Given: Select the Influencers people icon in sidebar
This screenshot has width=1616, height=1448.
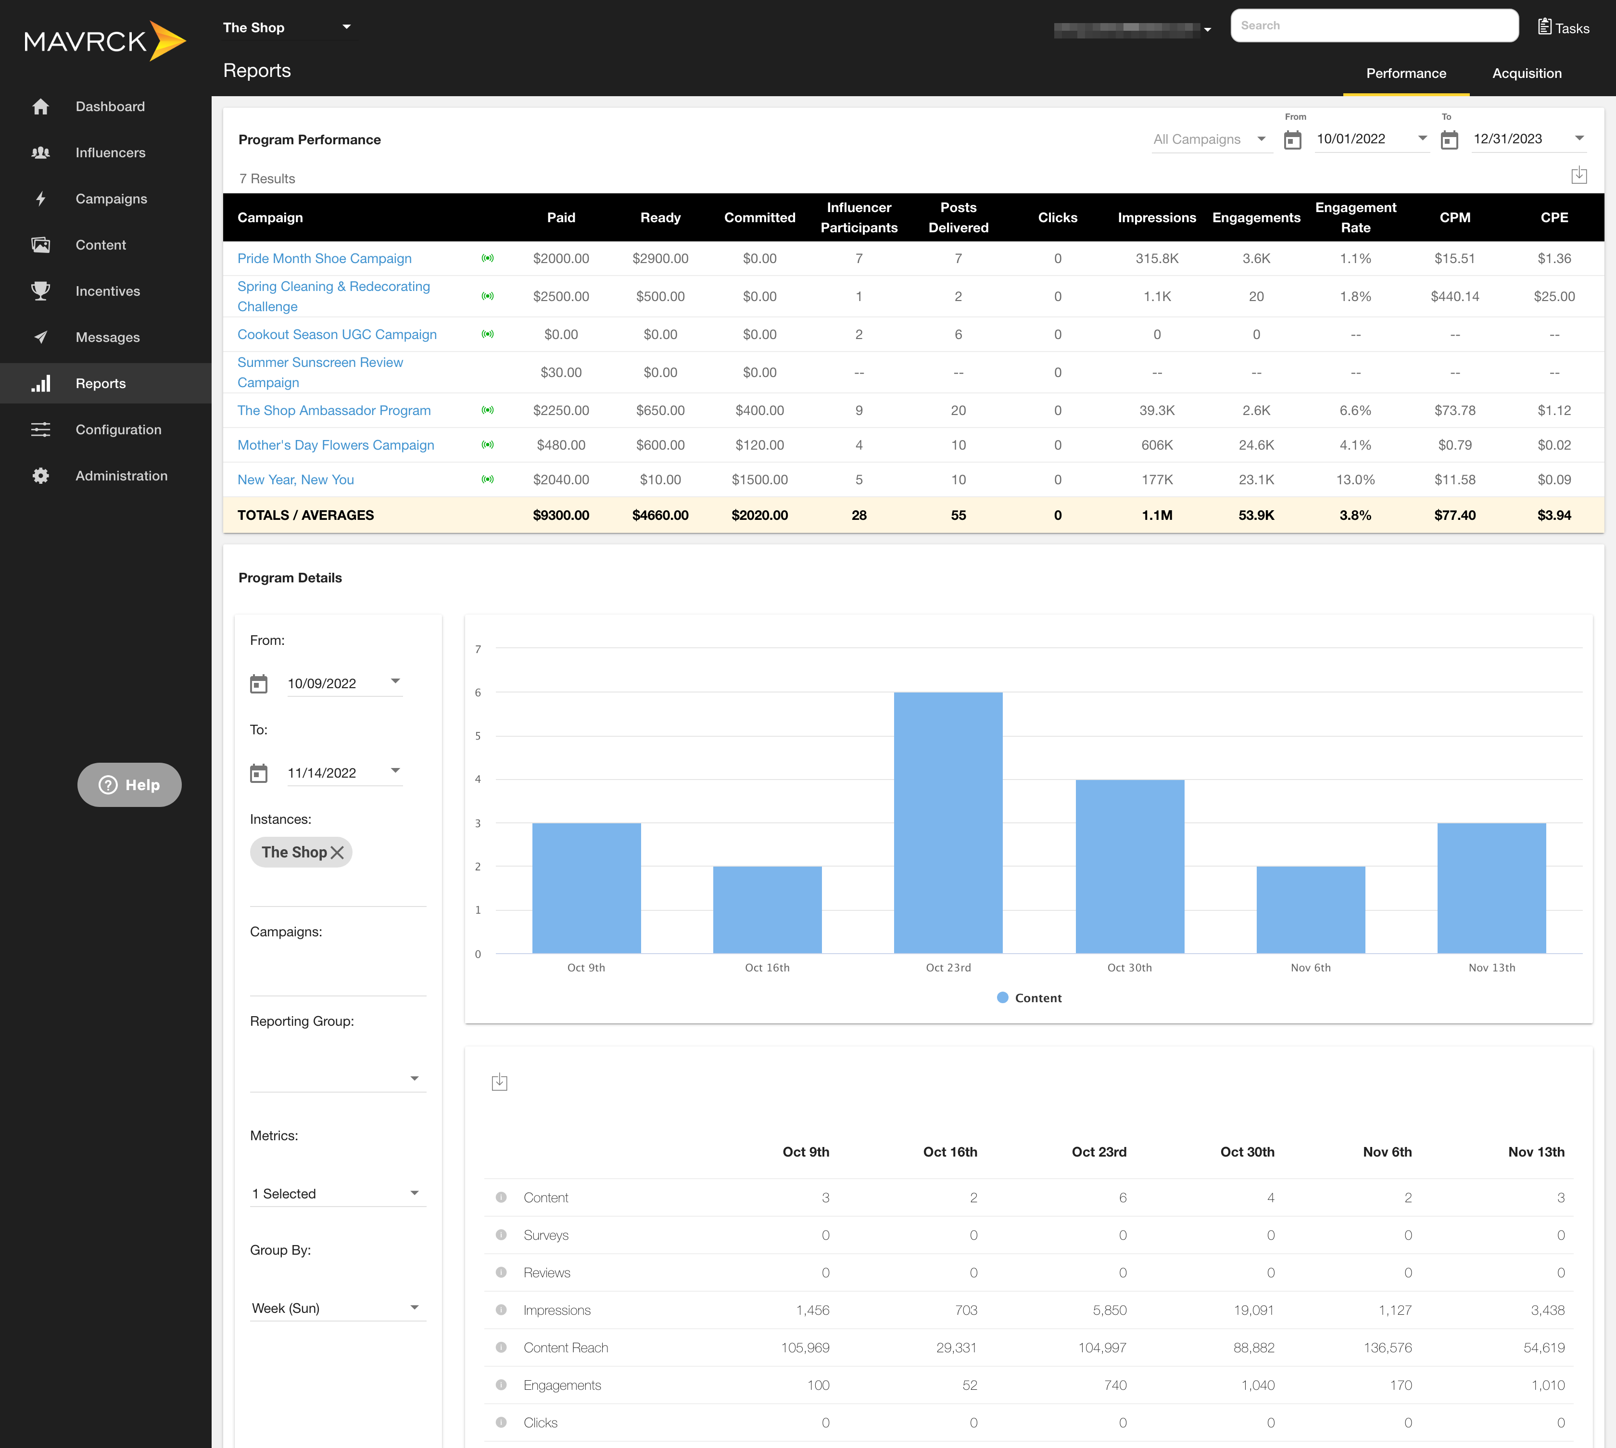Looking at the screenshot, I should [40, 152].
